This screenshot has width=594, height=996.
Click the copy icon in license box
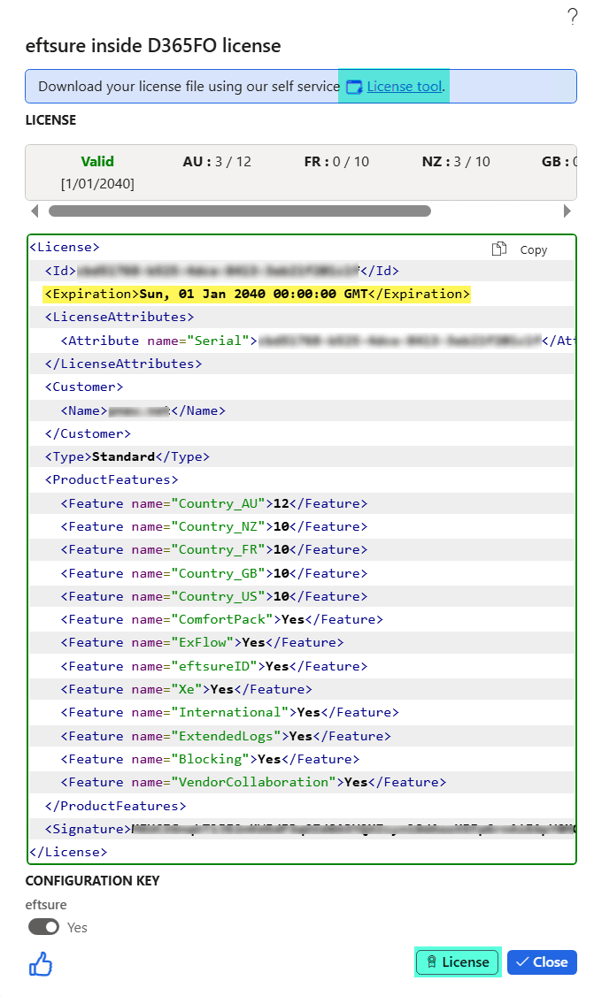pyautogui.click(x=499, y=249)
